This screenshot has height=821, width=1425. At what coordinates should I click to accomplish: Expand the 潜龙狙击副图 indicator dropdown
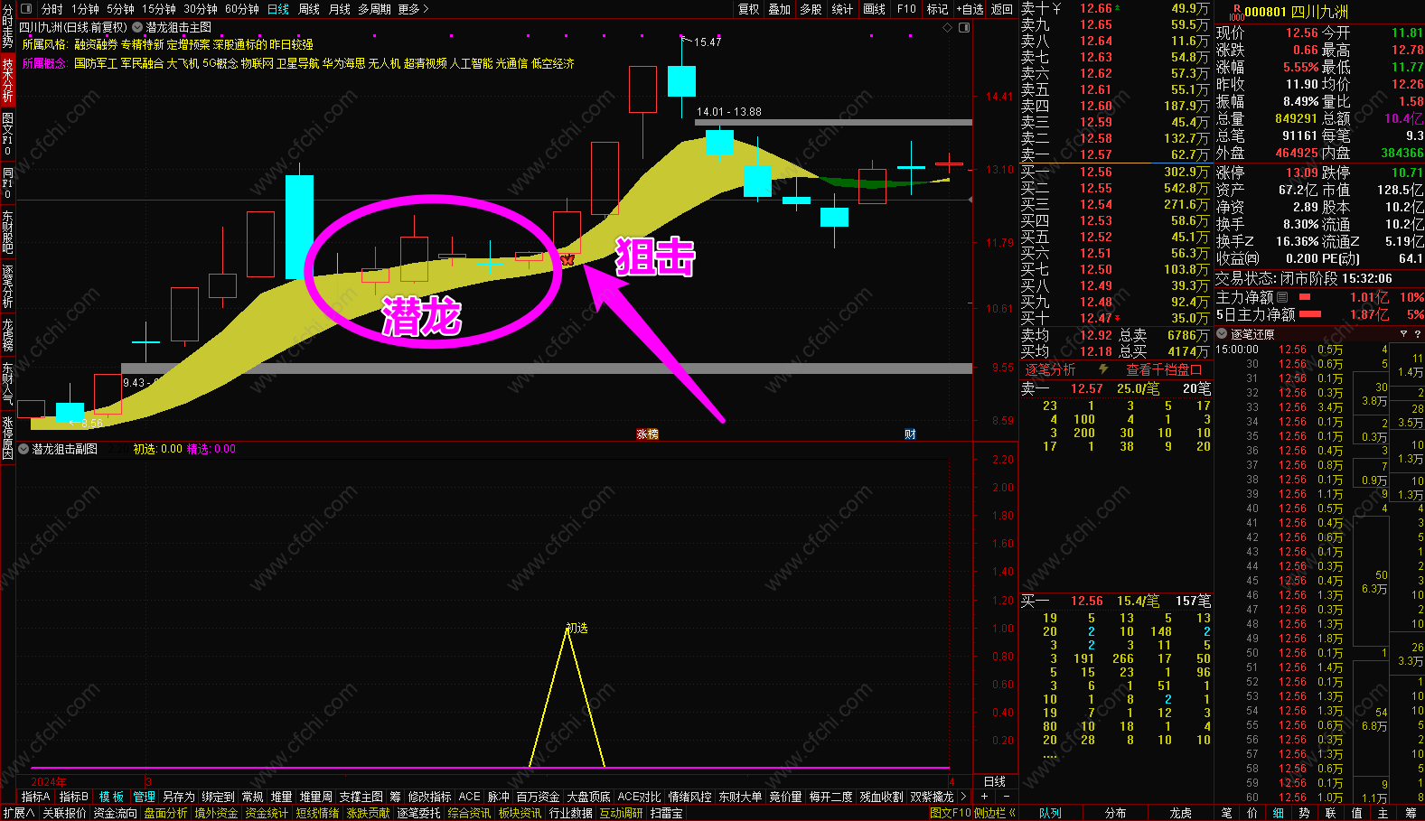[x=23, y=449]
